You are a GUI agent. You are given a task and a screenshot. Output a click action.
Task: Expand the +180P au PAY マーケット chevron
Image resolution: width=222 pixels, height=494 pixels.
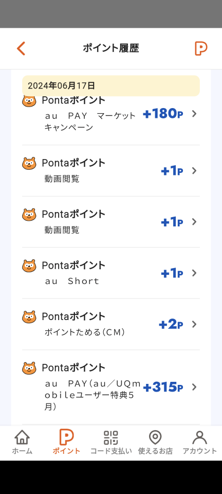[x=194, y=114]
